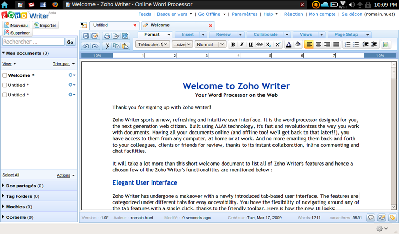Select center text alignment

(318, 44)
